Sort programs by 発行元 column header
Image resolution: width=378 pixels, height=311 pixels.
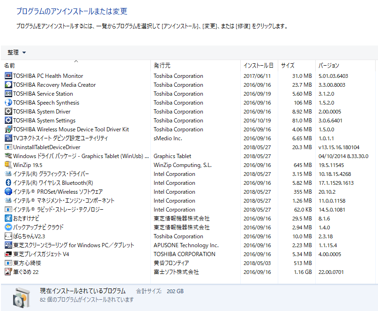point(162,66)
